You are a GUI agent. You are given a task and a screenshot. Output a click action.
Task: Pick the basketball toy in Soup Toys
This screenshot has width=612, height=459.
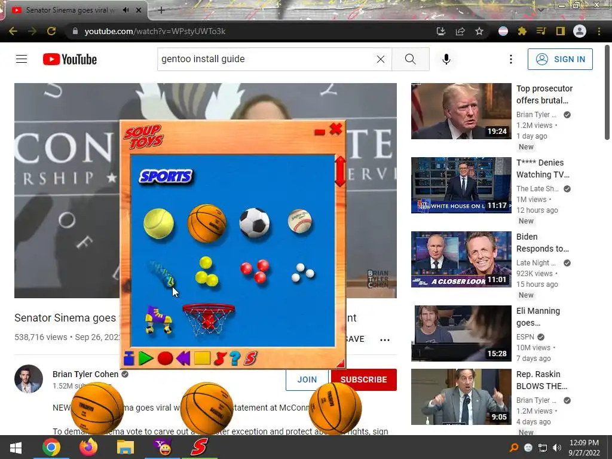[207, 224]
